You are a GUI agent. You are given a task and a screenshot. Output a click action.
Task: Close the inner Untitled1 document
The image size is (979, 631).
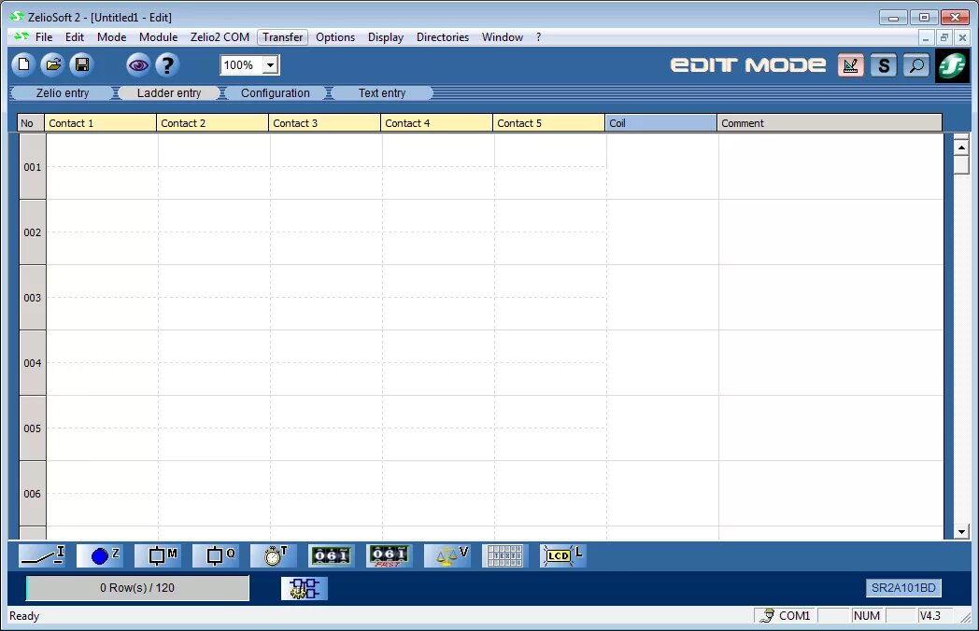tap(962, 37)
